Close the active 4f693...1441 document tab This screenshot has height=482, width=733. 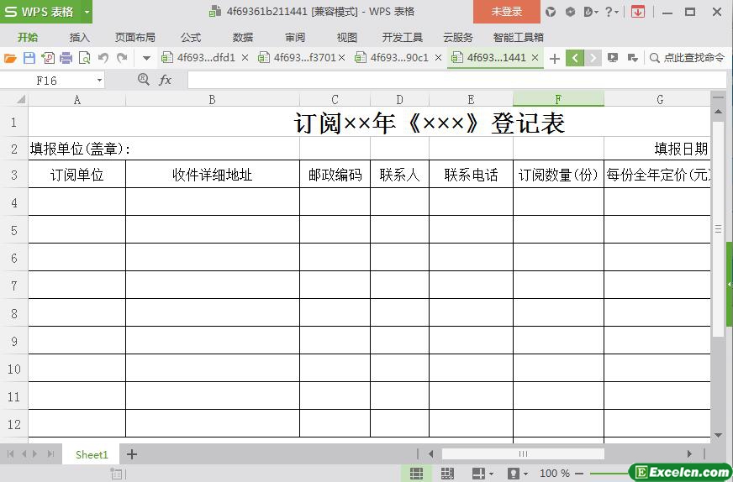[535, 58]
